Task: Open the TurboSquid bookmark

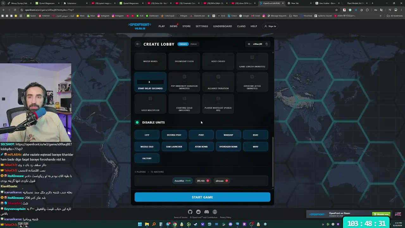Action: (168, 16)
